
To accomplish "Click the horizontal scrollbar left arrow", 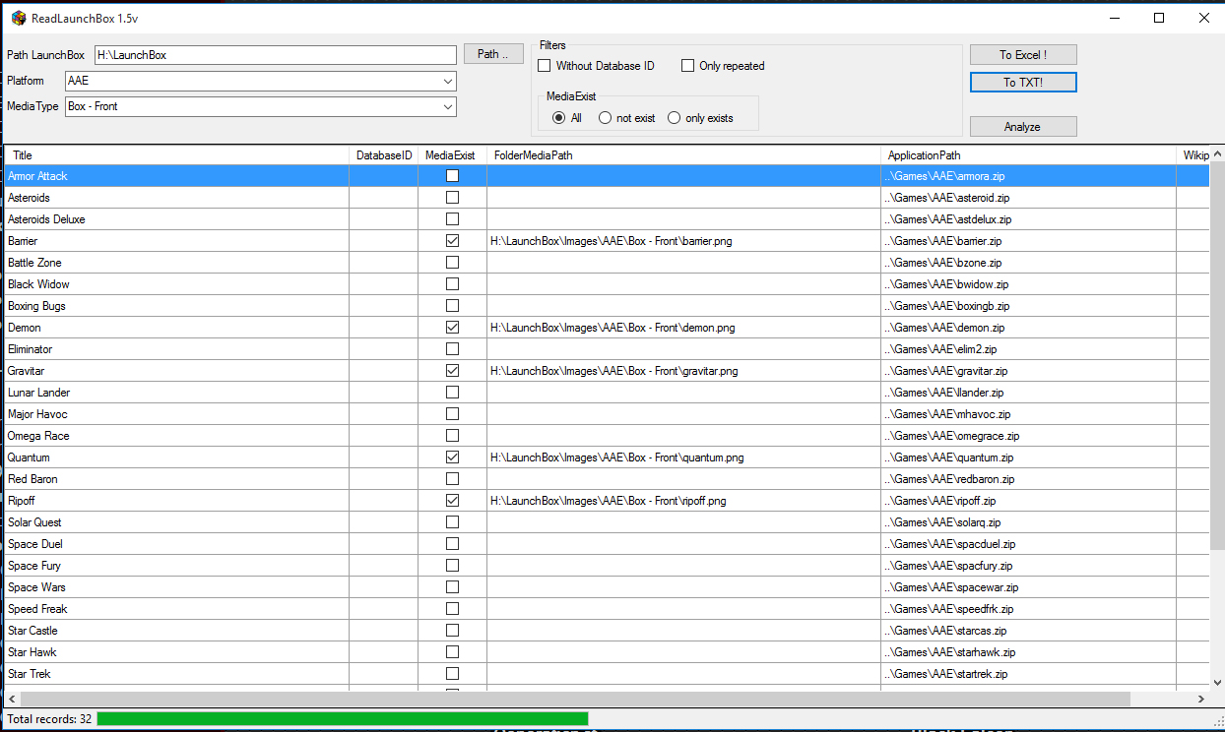I will coord(13,699).
